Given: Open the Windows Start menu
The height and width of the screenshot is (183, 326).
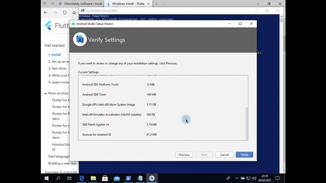Looking at the screenshot, I should (x=46, y=178).
